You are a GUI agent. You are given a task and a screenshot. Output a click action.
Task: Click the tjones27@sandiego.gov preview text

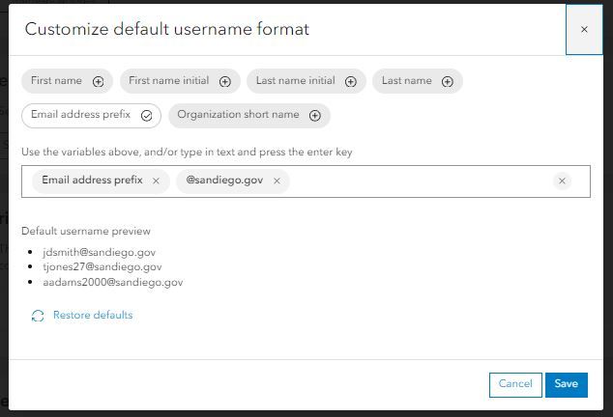[x=102, y=266]
